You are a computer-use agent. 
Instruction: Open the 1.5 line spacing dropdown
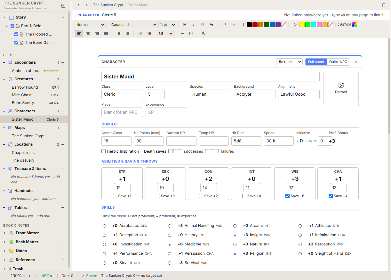(x=165, y=34)
